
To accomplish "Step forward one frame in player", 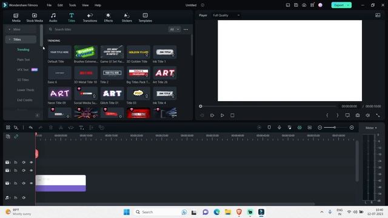I will [x=212, y=115].
